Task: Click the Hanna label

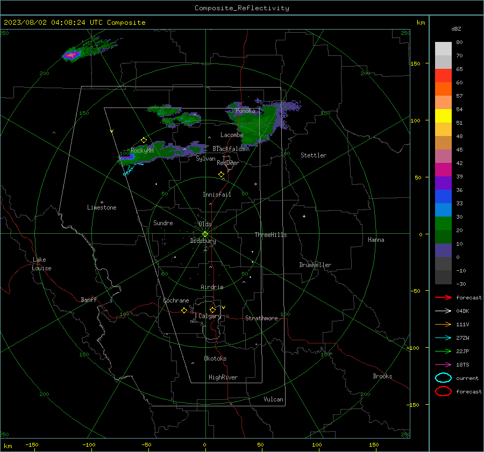Action: tap(376, 240)
